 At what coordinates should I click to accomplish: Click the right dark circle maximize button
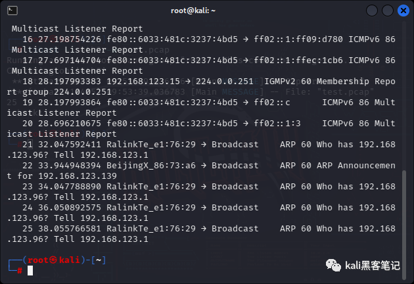[387, 11]
